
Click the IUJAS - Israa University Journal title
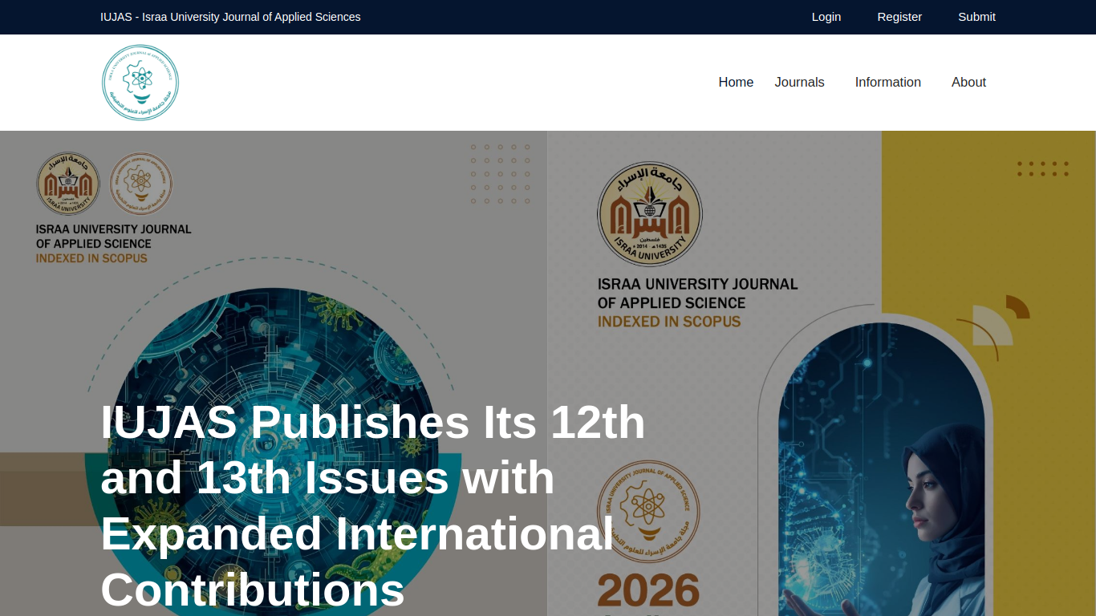click(x=230, y=17)
